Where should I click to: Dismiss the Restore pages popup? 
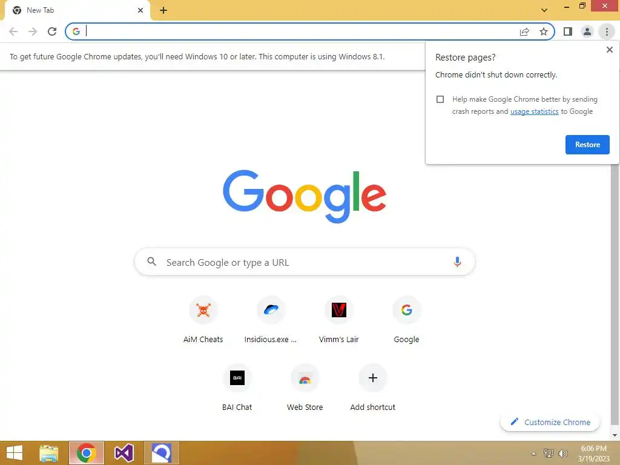pos(609,50)
